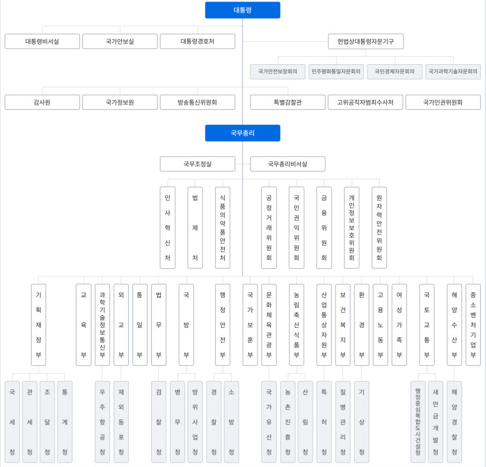
Task: Open the 국민경제자문회의 box
Action: (x=395, y=72)
